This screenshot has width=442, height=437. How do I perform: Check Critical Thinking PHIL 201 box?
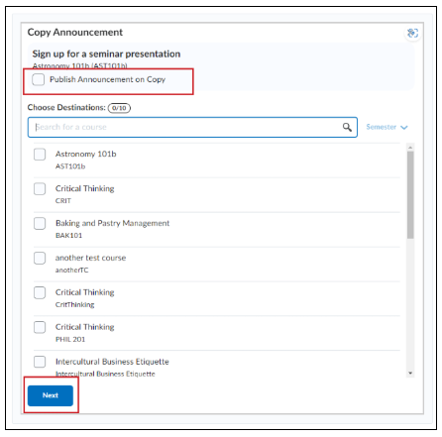point(40,327)
